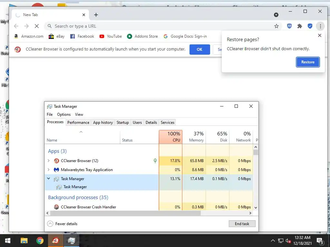The height and width of the screenshot is (247, 330).
Task: Switch to the App history tab
Action: 103,123
